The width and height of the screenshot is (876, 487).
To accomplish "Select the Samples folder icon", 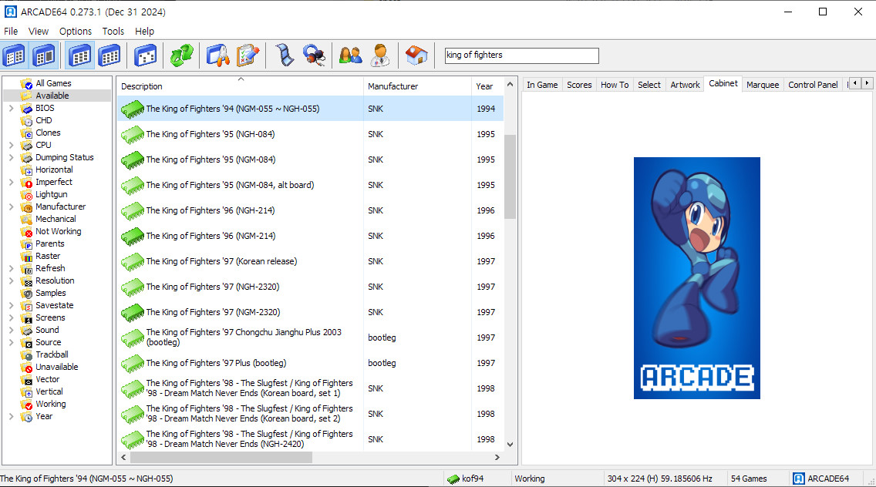I will [x=26, y=294].
